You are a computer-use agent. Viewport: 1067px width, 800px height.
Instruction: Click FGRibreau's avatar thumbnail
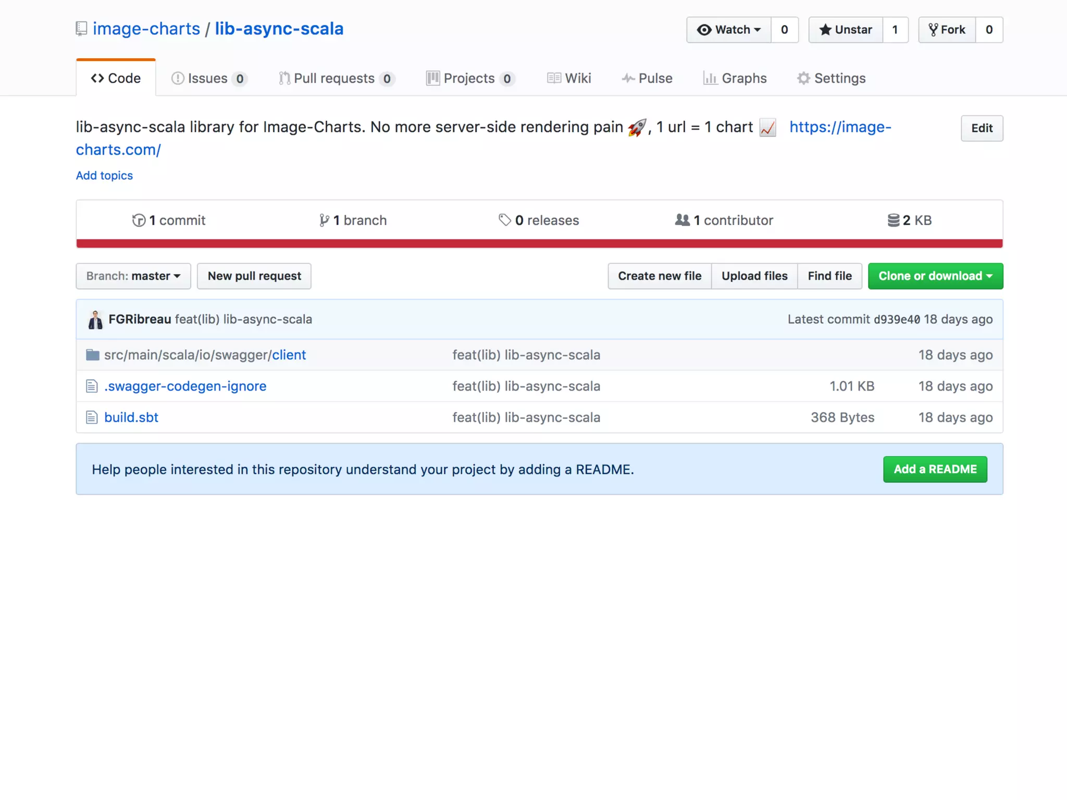click(95, 320)
